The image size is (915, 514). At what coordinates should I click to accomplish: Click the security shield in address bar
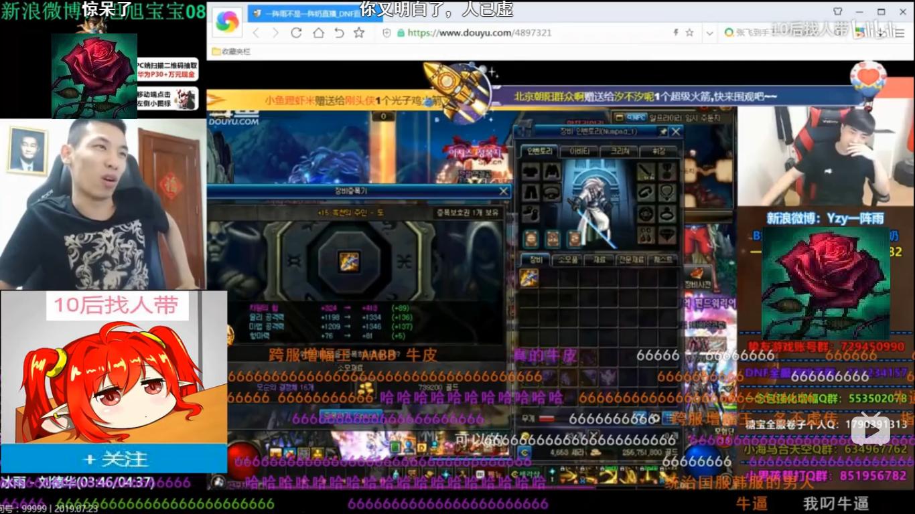(x=387, y=33)
